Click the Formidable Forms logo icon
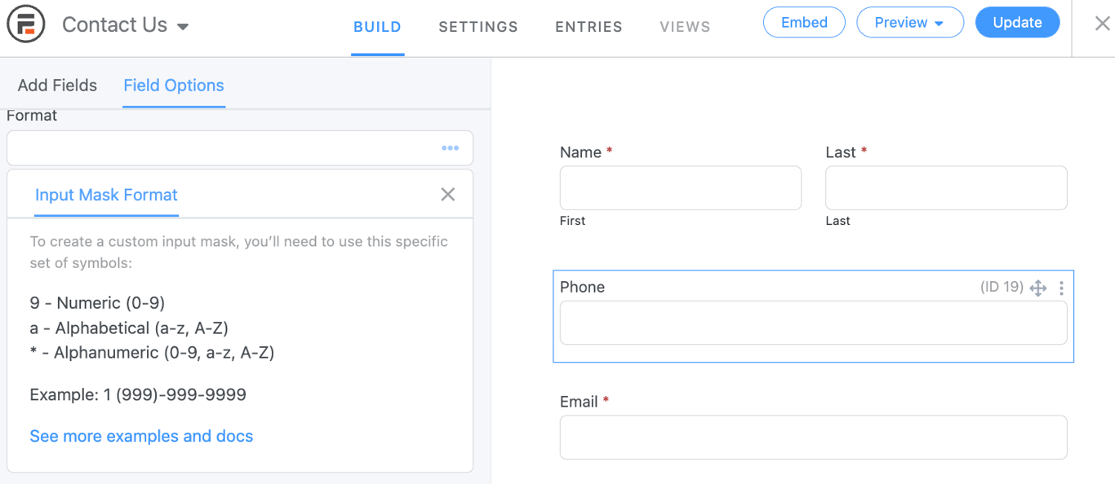The image size is (1115, 484). coord(25,24)
